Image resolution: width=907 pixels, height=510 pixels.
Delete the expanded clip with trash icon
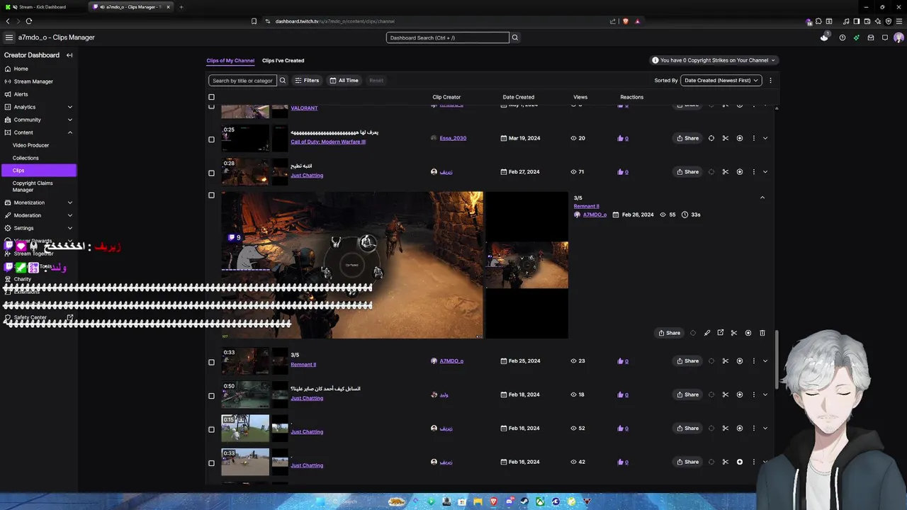(x=762, y=333)
